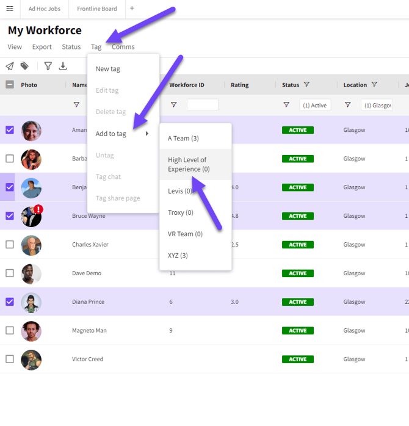Image resolution: width=409 pixels, height=426 pixels.
Task: Toggle the select-all header checkbox
Action: click(x=10, y=84)
